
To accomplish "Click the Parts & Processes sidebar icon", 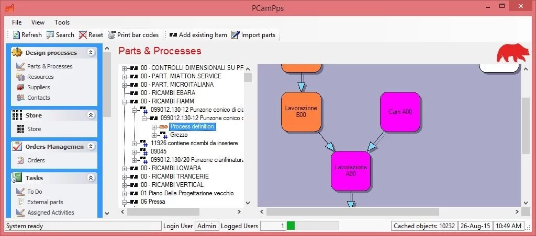I will (20, 66).
